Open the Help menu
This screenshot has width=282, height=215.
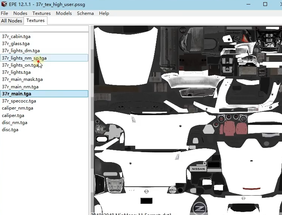104,13
